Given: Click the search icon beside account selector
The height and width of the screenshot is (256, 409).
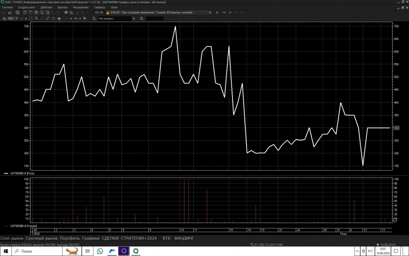Looking at the screenshot, I should (x=141, y=18).
